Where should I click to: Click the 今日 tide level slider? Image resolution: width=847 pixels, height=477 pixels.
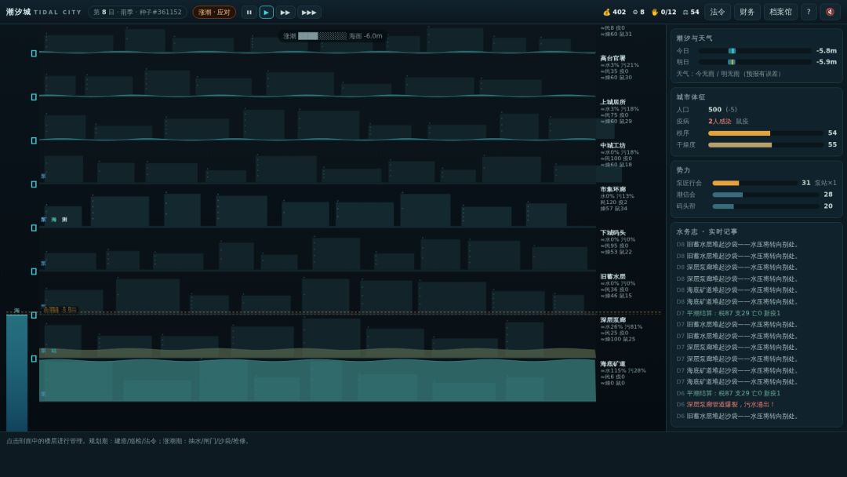point(754,51)
